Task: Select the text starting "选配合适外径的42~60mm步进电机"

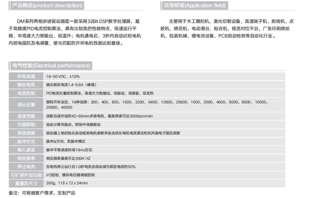Action: point(99,116)
